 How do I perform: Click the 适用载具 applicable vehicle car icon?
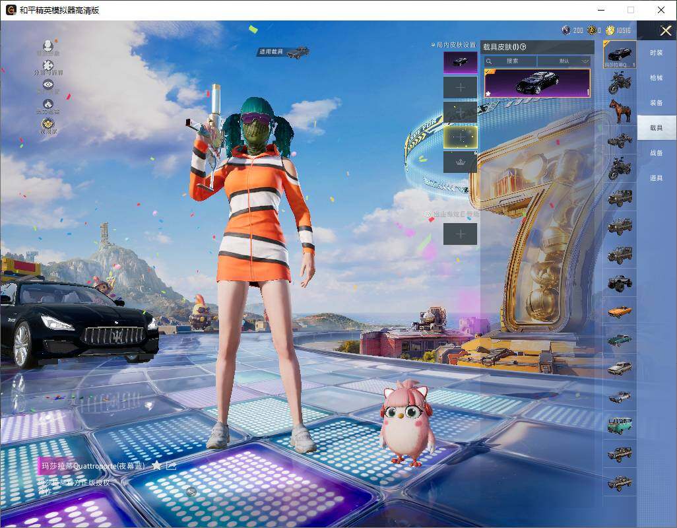coord(298,53)
